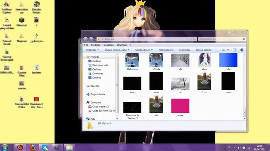Click the Masterizza button
The image size is (270, 151).
185,50
